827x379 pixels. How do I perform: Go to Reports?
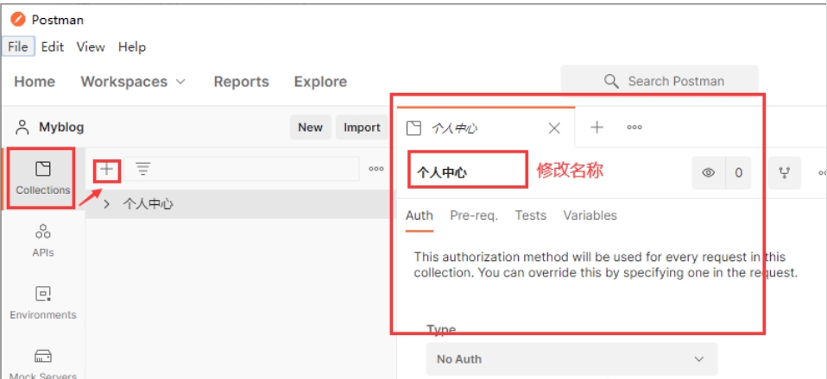pos(241,82)
